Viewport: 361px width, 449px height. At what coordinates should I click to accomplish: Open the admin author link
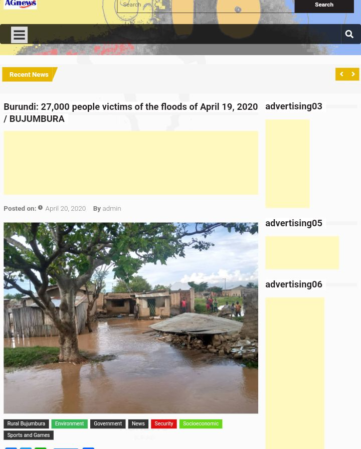[111, 208]
